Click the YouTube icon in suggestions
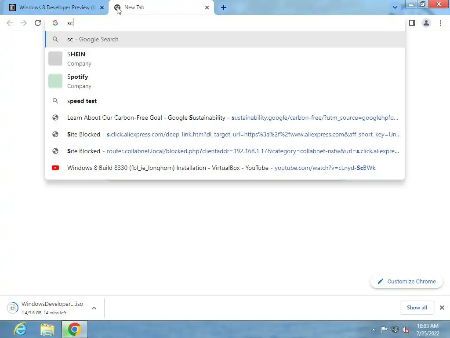 [x=55, y=168]
